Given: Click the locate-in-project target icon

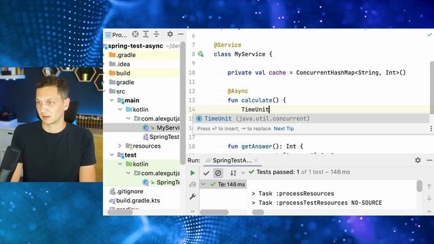Looking at the screenshot, I should coord(135,35).
